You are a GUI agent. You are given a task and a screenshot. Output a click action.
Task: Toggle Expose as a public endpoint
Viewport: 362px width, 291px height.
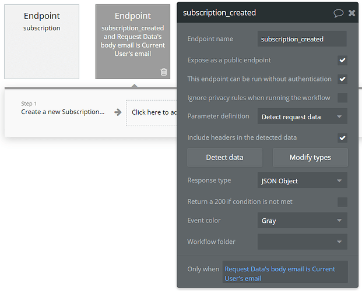click(x=342, y=60)
